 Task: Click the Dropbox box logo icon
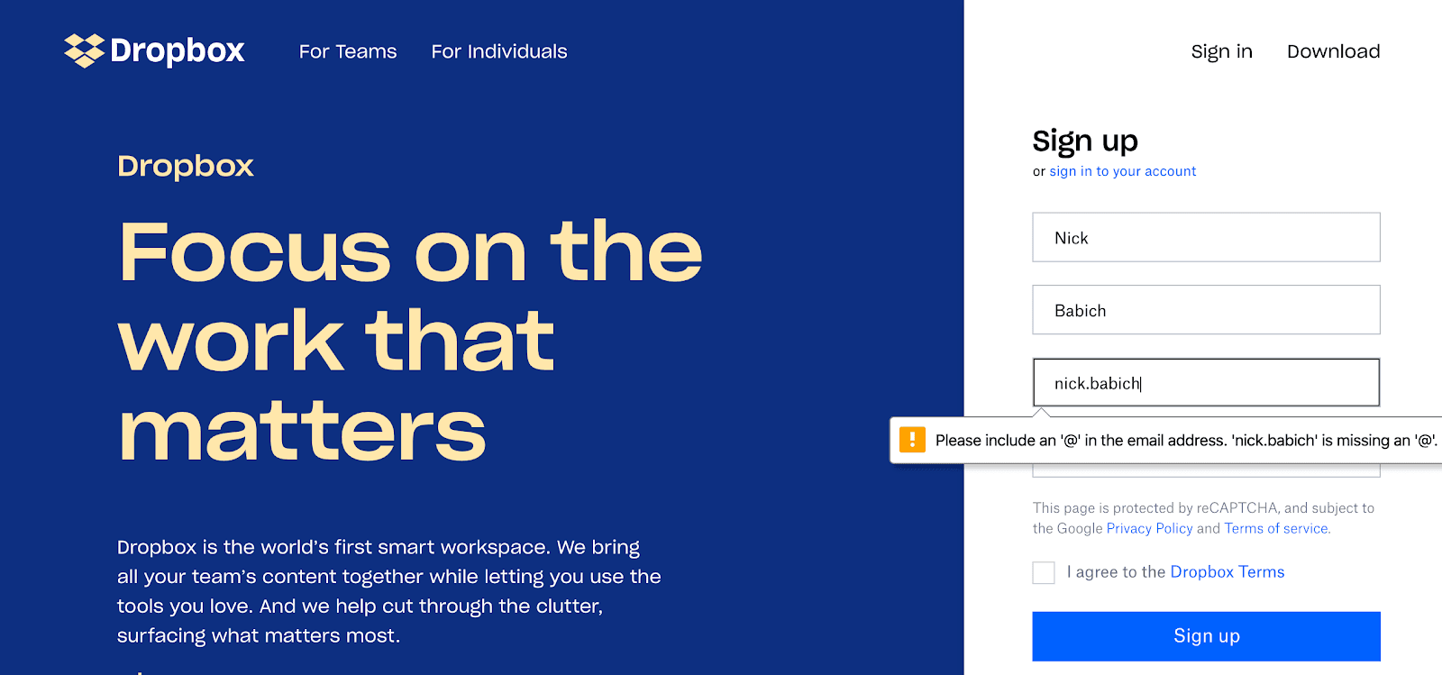coord(84,50)
